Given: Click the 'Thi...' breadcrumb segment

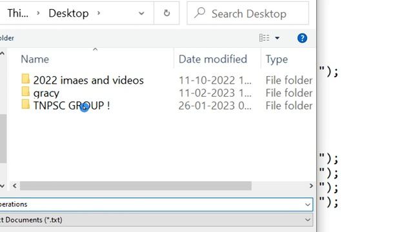Looking at the screenshot, I should (x=17, y=13).
